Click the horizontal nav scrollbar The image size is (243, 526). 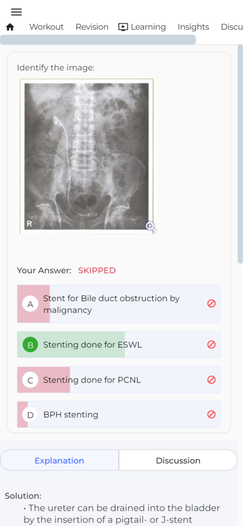coord(98,40)
